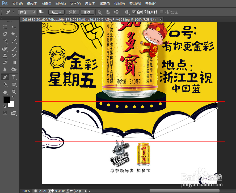Select the Clone Stamp tool
This screenshot has width=236, height=193.
[5, 56]
